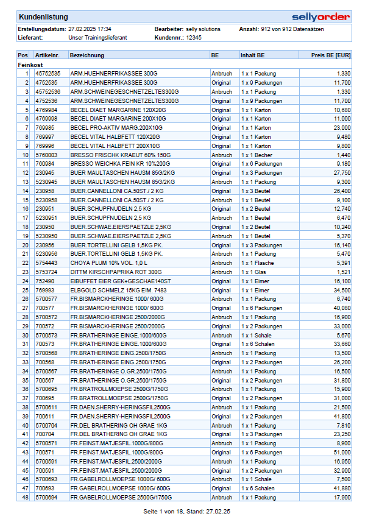368x522 pixels.
Task: Click Bearbeiter value selly solutions
Action: (203, 29)
